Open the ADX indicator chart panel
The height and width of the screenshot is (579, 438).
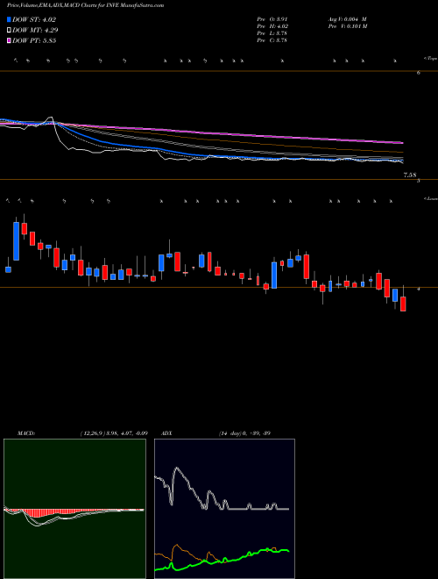(x=224, y=509)
